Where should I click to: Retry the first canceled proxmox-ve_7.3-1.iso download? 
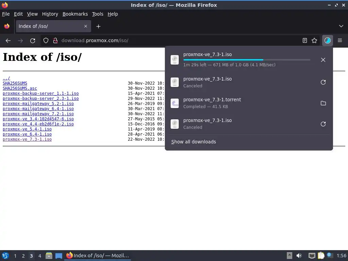[x=323, y=82]
